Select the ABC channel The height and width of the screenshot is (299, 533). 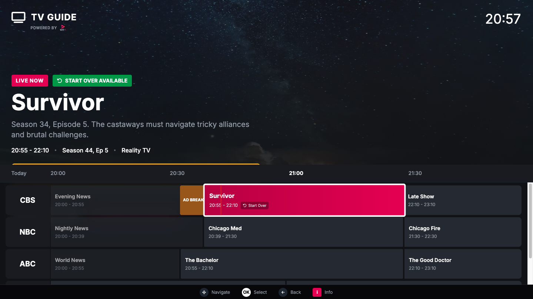[28, 264]
